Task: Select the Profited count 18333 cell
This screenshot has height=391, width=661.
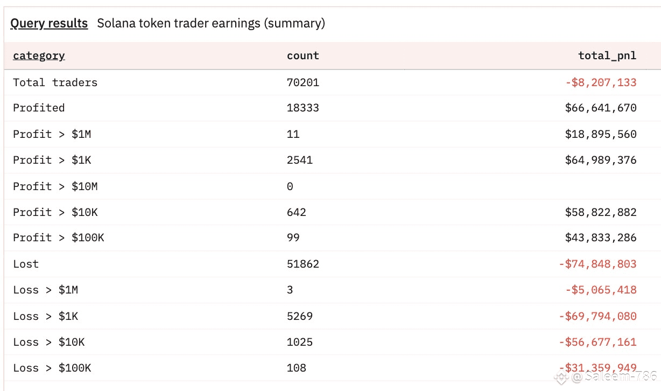Action: 303,108
